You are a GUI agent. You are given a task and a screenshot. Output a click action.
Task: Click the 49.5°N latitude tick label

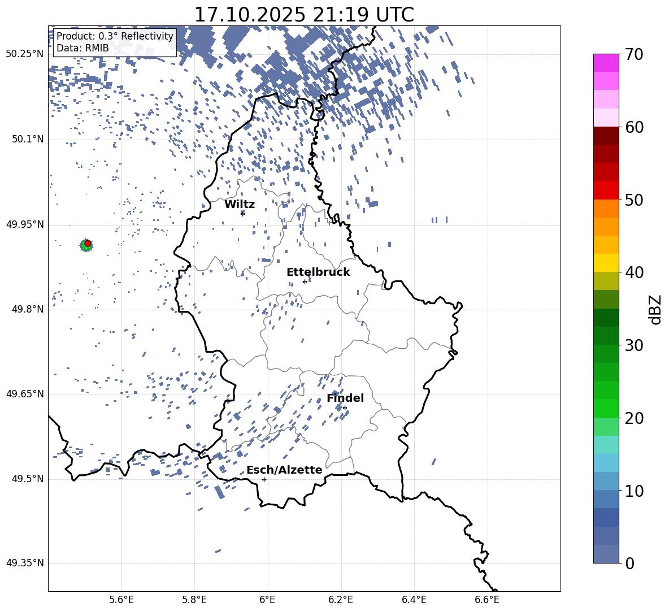[28, 479]
